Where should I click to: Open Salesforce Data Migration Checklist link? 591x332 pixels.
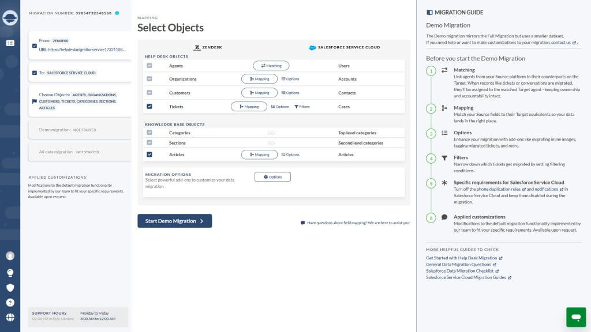tap(462, 271)
